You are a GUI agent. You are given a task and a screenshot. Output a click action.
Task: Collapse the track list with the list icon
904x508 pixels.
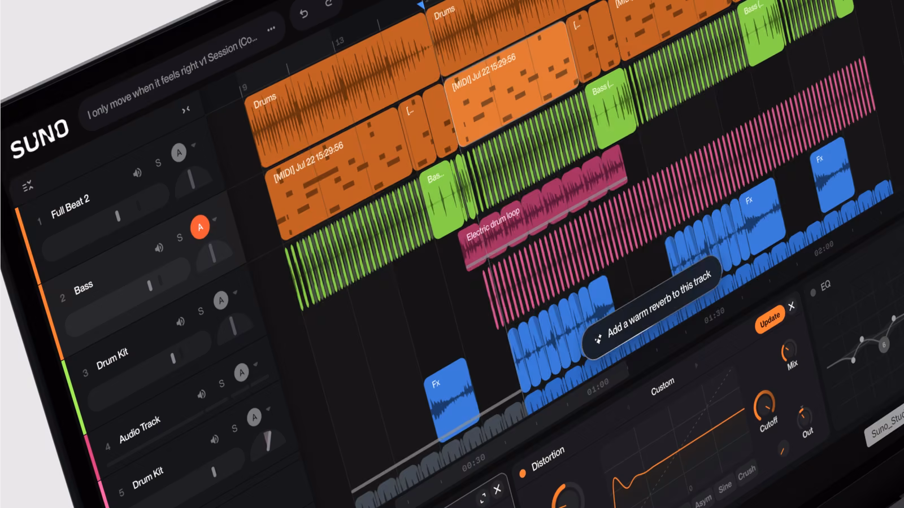tap(28, 186)
